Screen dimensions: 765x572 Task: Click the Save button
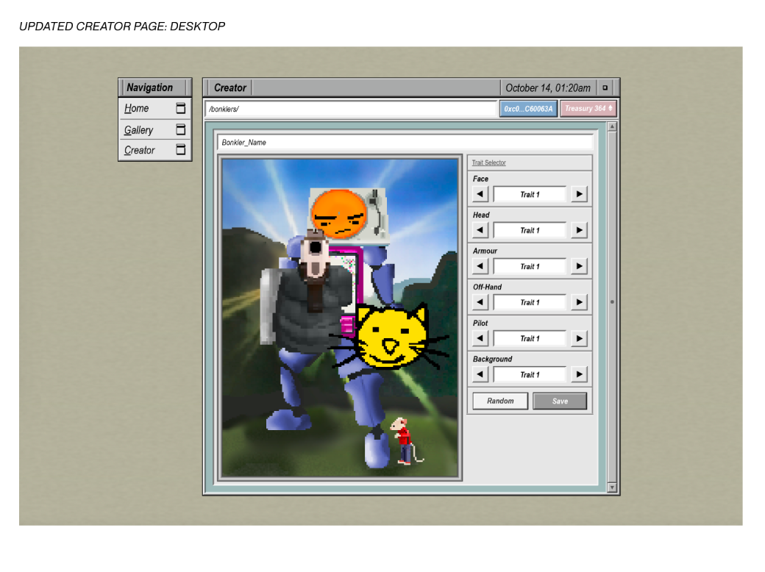[x=560, y=401]
